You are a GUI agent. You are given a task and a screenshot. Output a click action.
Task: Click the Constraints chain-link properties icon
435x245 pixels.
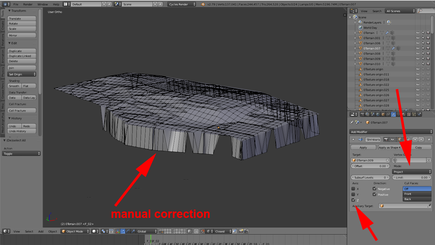coord(388,114)
